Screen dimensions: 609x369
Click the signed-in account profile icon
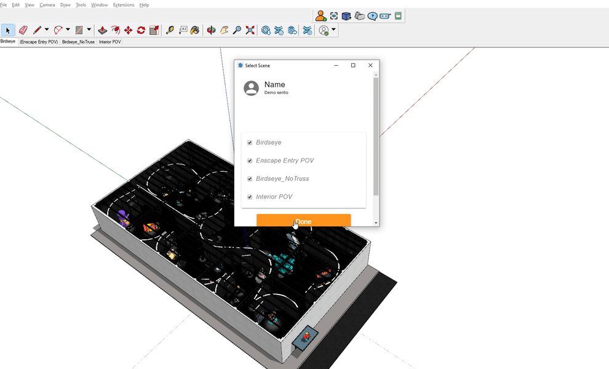pos(324,30)
